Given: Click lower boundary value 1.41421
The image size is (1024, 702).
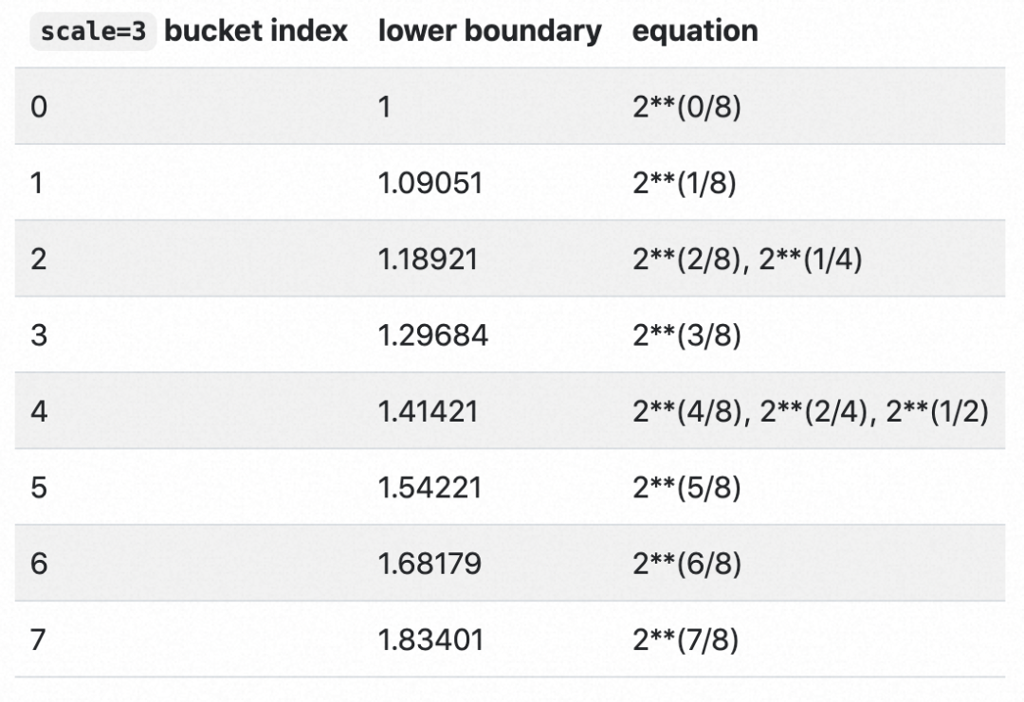Looking at the screenshot, I should 428,411.
